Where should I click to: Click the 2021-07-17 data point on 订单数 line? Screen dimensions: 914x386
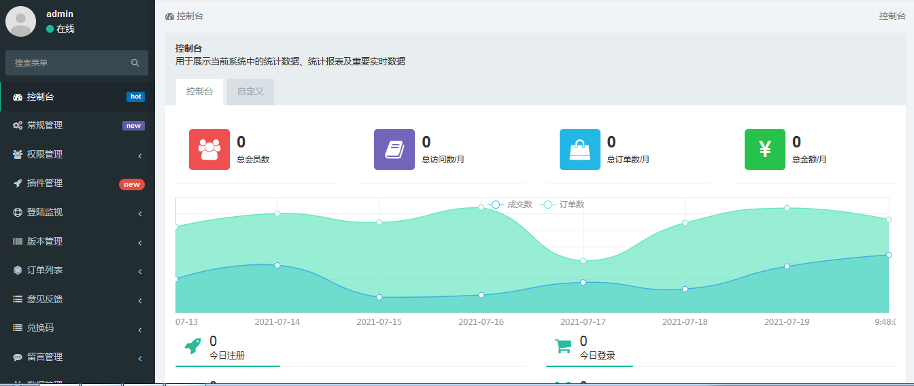(x=583, y=261)
